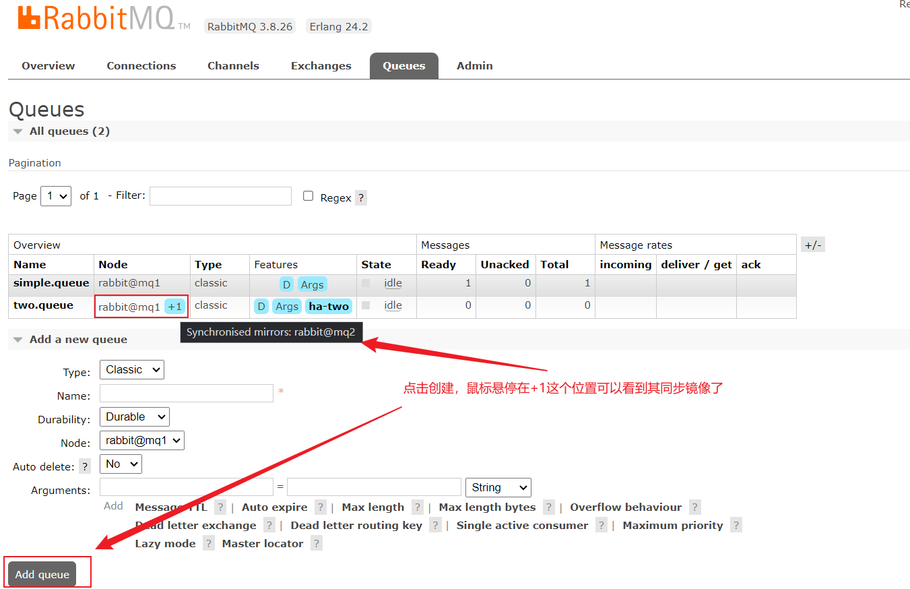Sort queues by the Unacked column
Screen dimensions: 910x589
tap(505, 265)
